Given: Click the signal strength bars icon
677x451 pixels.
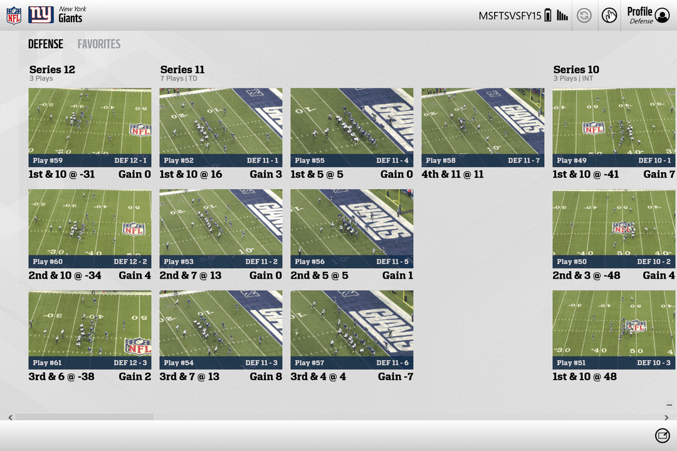Looking at the screenshot, I should click(x=562, y=16).
